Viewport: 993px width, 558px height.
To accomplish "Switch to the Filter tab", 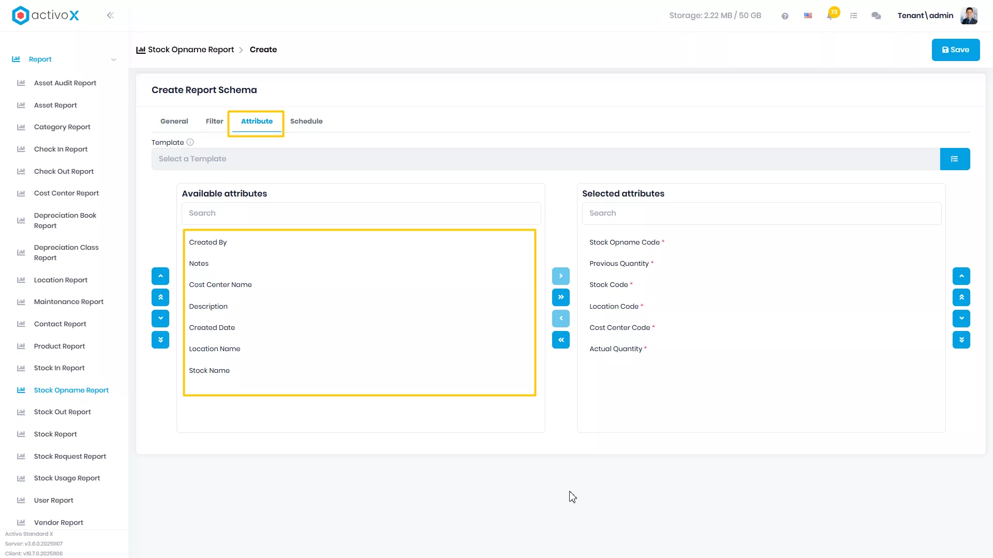I will [x=214, y=122].
